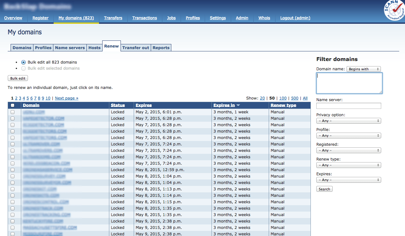Expand the Expires filter dropdown
405x236 pixels.
click(348, 180)
